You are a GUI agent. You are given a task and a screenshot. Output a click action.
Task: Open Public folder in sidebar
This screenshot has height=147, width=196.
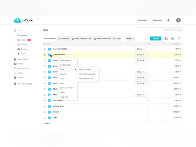pyautogui.click(x=24, y=40)
